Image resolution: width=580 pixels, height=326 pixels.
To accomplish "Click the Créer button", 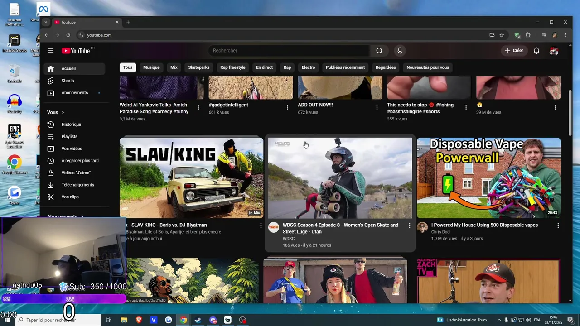I will [514, 51].
